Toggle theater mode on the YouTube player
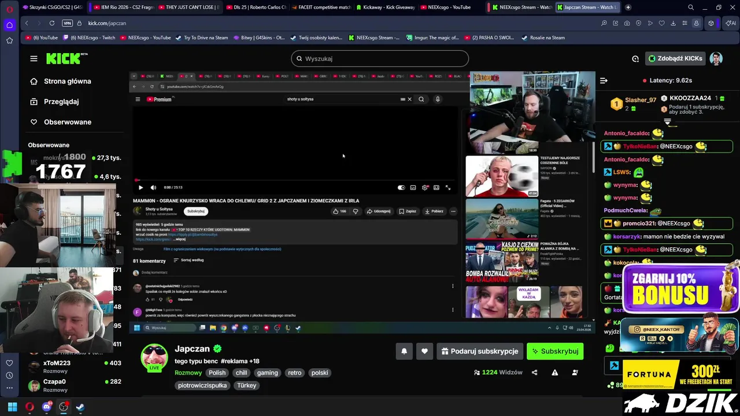The width and height of the screenshot is (740, 416). point(436,187)
